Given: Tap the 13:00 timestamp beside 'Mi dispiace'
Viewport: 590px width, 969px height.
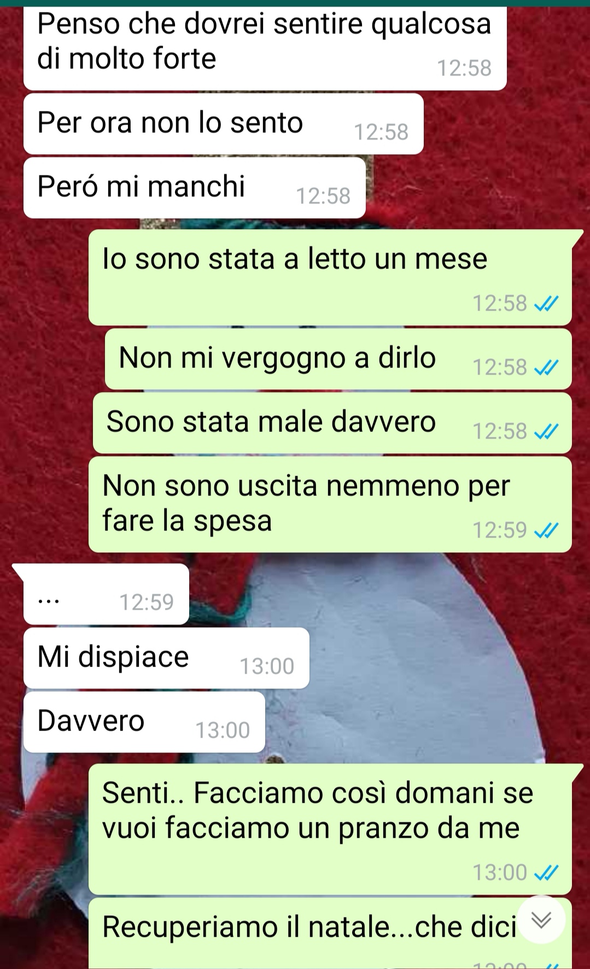Looking at the screenshot, I should pyautogui.click(x=267, y=666).
